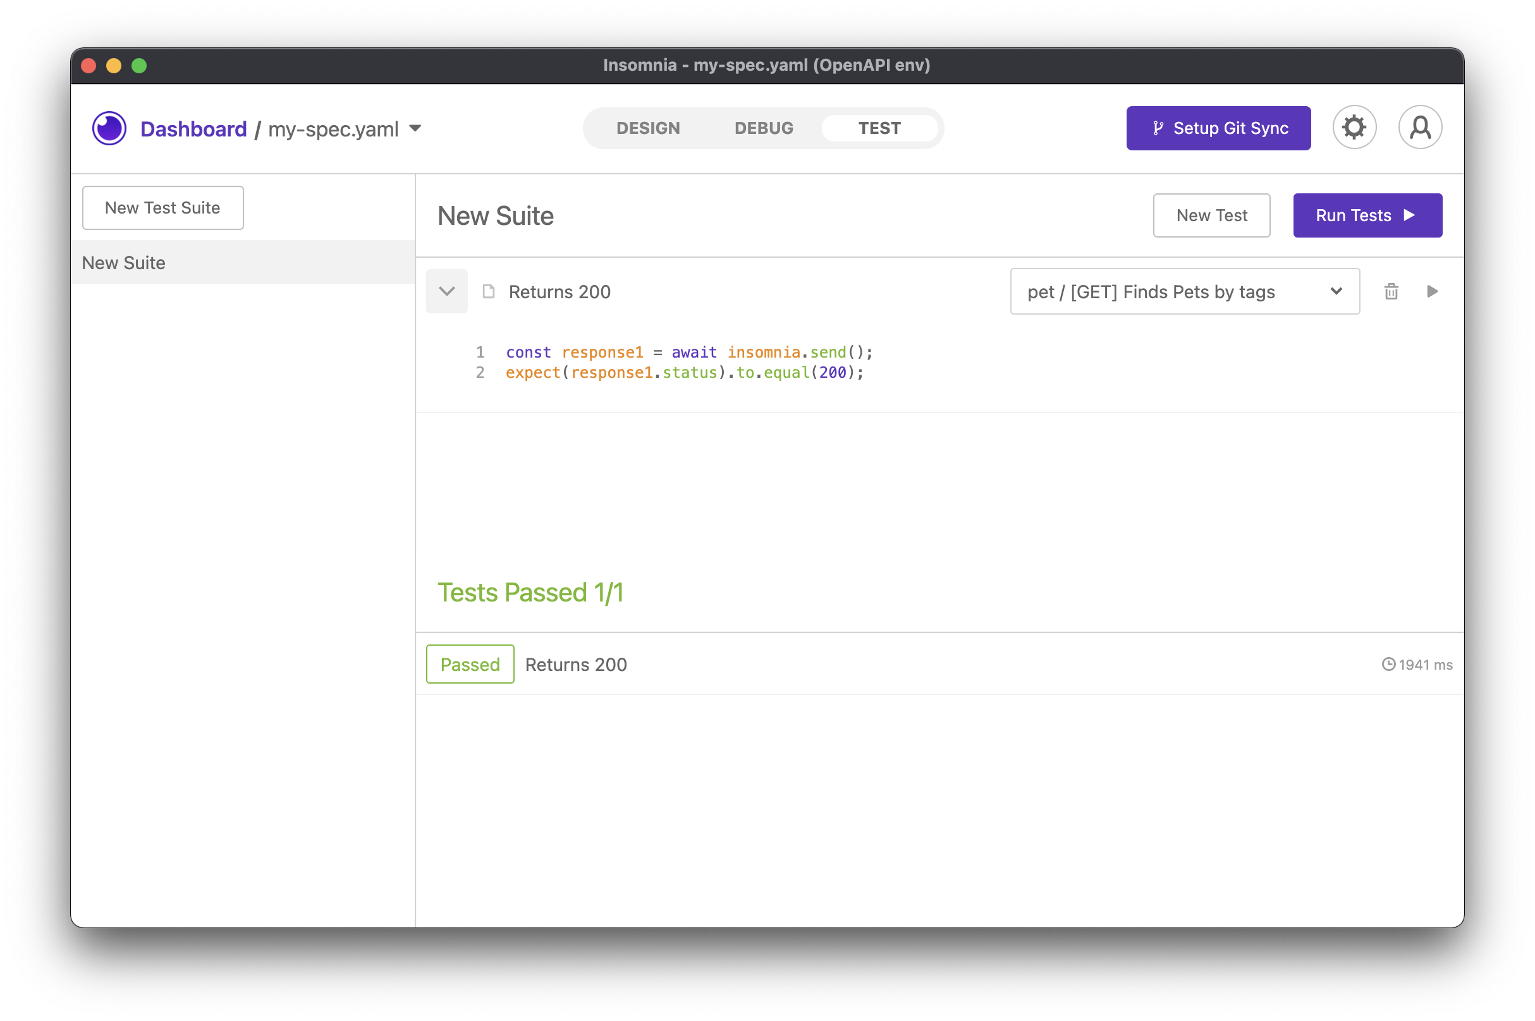The height and width of the screenshot is (1021, 1535).
Task: Click the clock icon next to 1941 ms
Action: [1388, 664]
